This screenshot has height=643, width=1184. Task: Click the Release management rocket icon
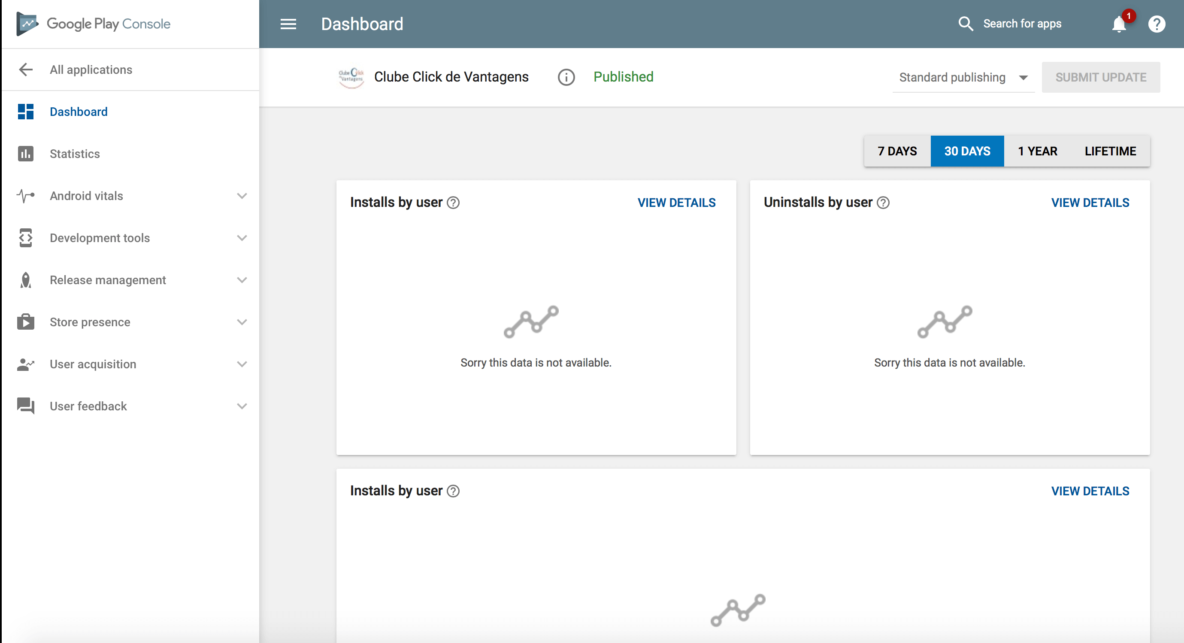[26, 280]
